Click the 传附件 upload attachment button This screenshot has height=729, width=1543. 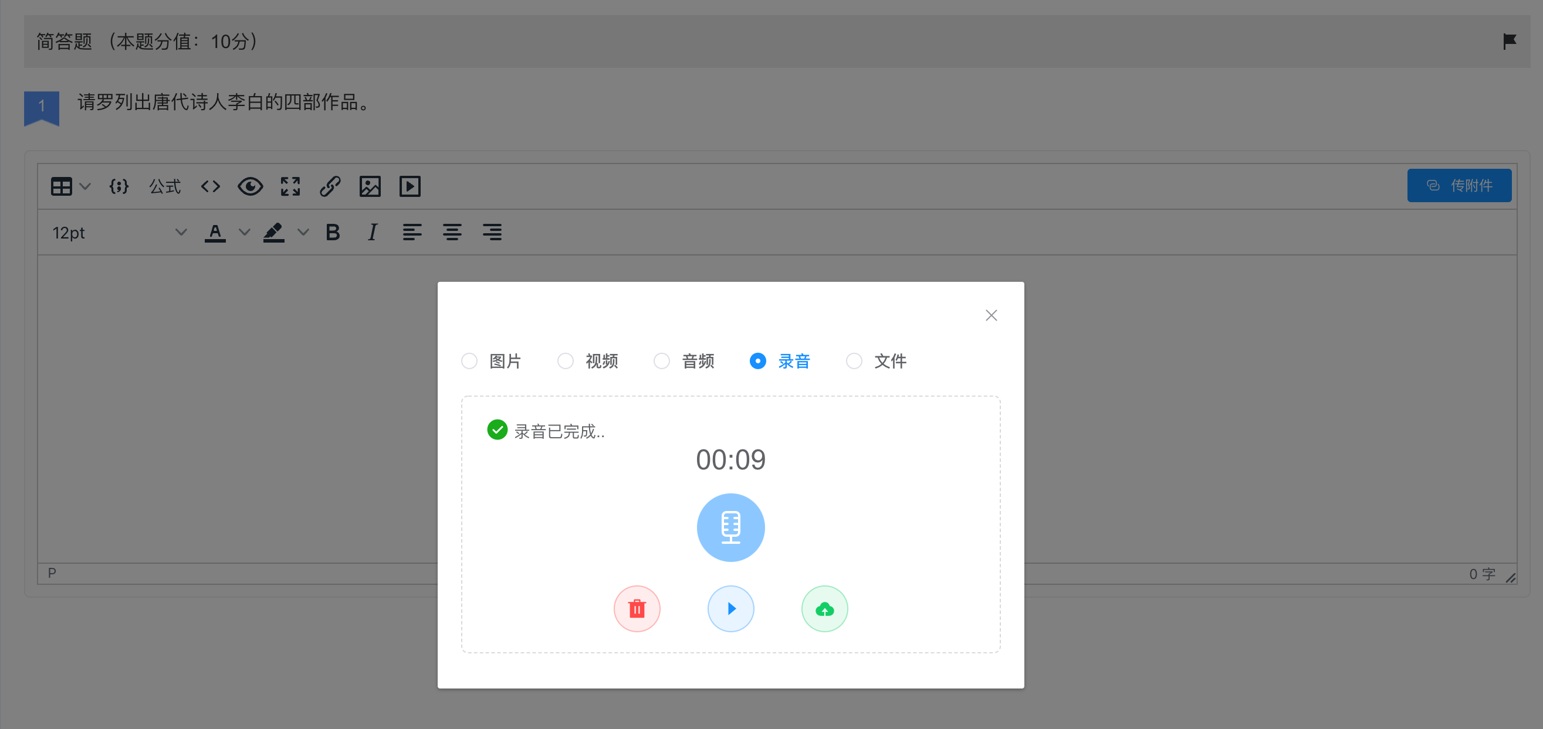(x=1459, y=186)
